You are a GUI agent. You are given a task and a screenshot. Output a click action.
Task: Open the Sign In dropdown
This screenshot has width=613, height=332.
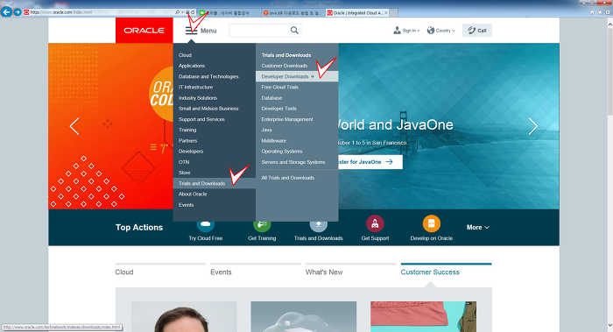pyautogui.click(x=406, y=31)
